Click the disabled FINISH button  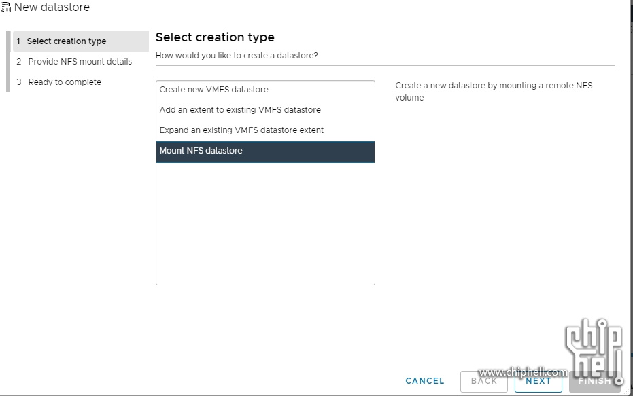[x=594, y=382]
